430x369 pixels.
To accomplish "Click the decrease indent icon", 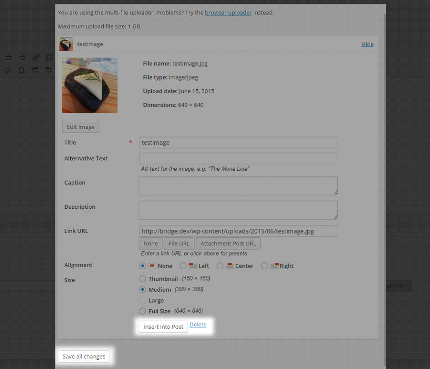I will point(35,70).
